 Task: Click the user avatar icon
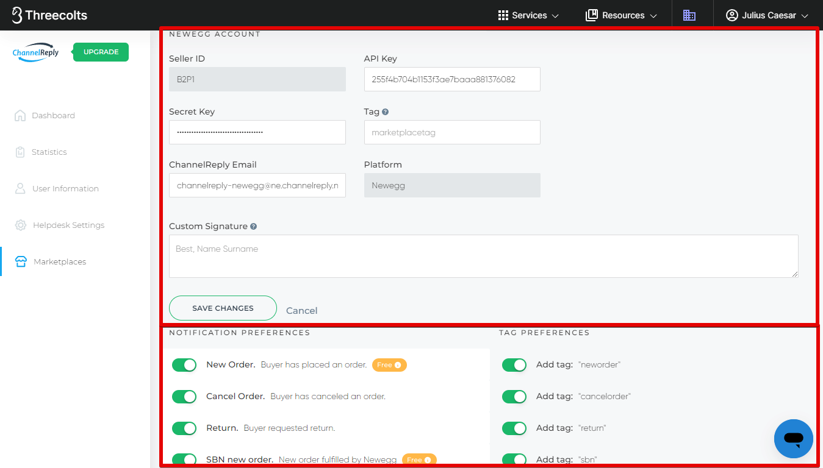[x=732, y=15]
